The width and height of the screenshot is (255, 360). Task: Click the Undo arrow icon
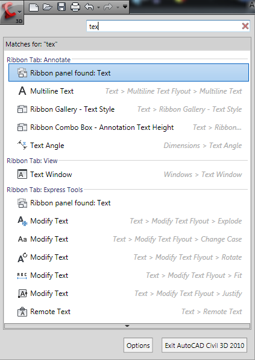click(89, 7)
